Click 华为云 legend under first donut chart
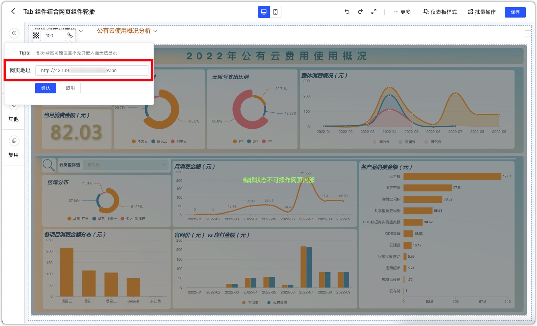The image size is (537, 326). (x=140, y=142)
